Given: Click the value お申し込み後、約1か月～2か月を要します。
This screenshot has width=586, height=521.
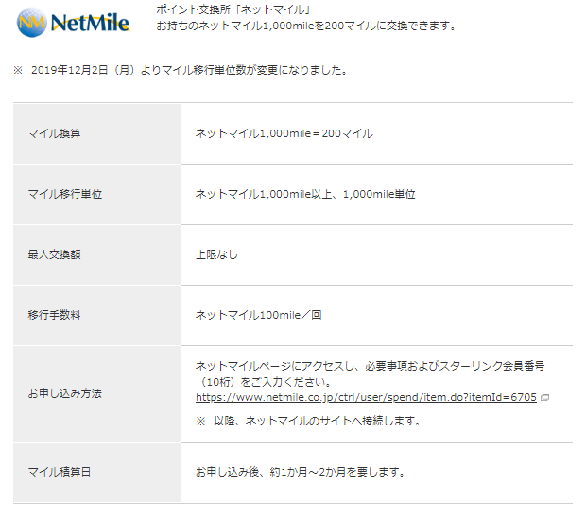Looking at the screenshot, I should (x=301, y=472).
